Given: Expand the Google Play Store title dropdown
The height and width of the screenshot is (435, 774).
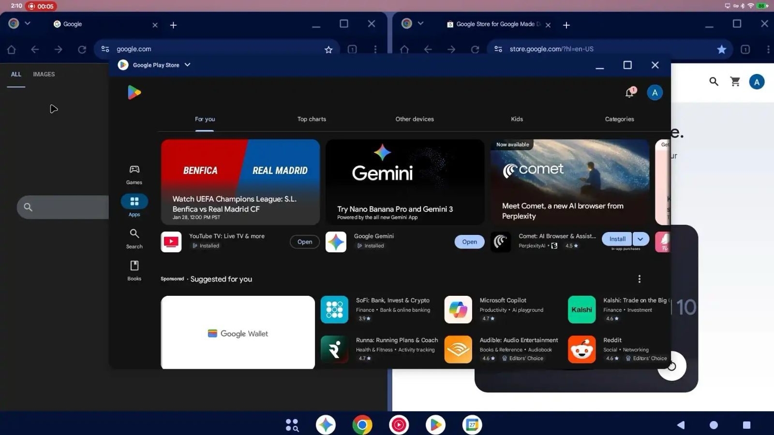Looking at the screenshot, I should (187, 65).
